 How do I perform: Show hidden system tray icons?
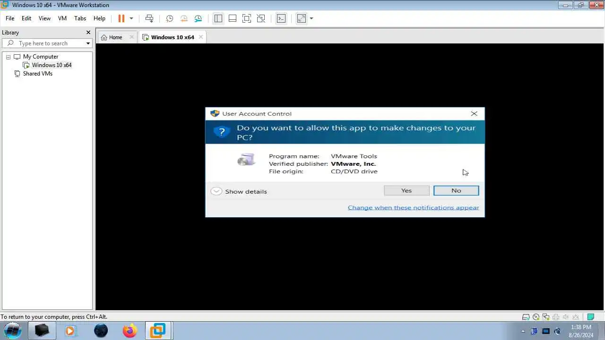click(x=523, y=331)
